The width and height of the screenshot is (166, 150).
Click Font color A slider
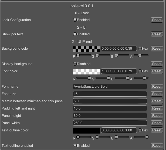tap(141, 78)
